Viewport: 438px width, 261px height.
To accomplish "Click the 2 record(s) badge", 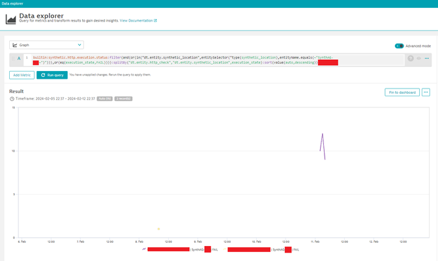I will click(x=123, y=98).
